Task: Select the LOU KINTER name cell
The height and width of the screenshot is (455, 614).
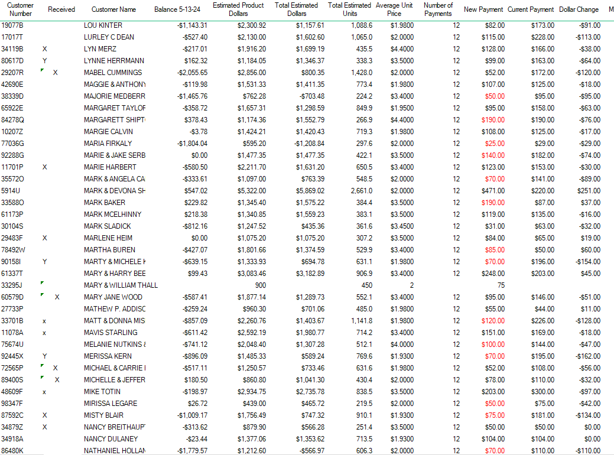Action: 103,25
